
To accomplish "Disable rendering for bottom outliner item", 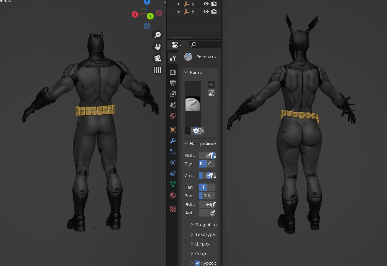I will pos(214,12).
